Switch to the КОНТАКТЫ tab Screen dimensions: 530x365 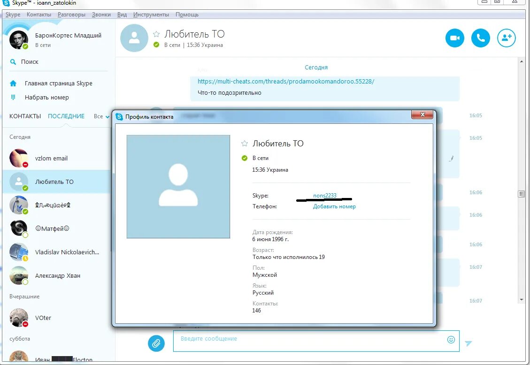pos(25,116)
